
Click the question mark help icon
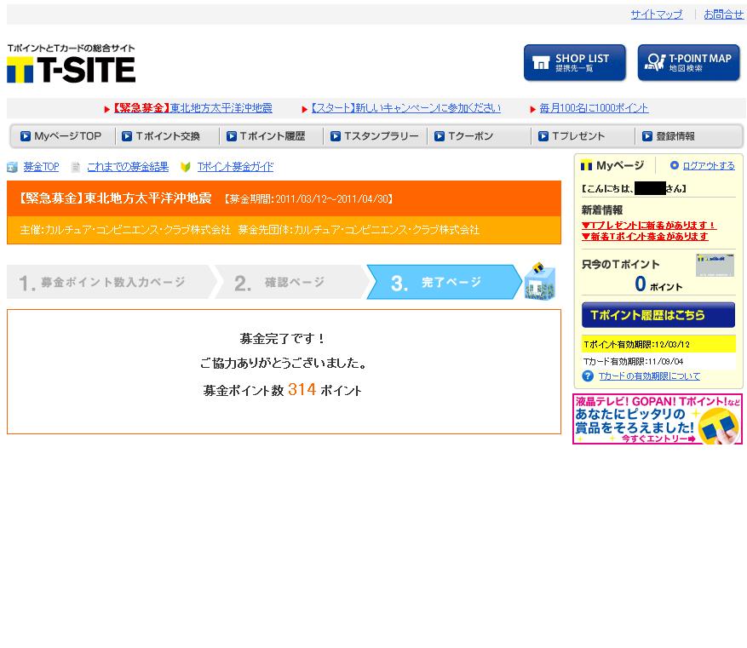[x=588, y=376]
